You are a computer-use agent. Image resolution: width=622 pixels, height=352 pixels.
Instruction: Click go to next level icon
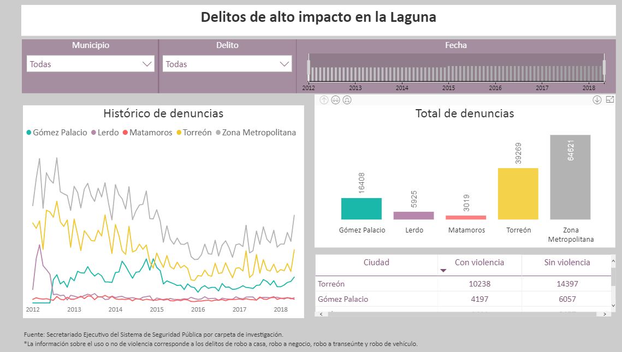[x=335, y=100]
